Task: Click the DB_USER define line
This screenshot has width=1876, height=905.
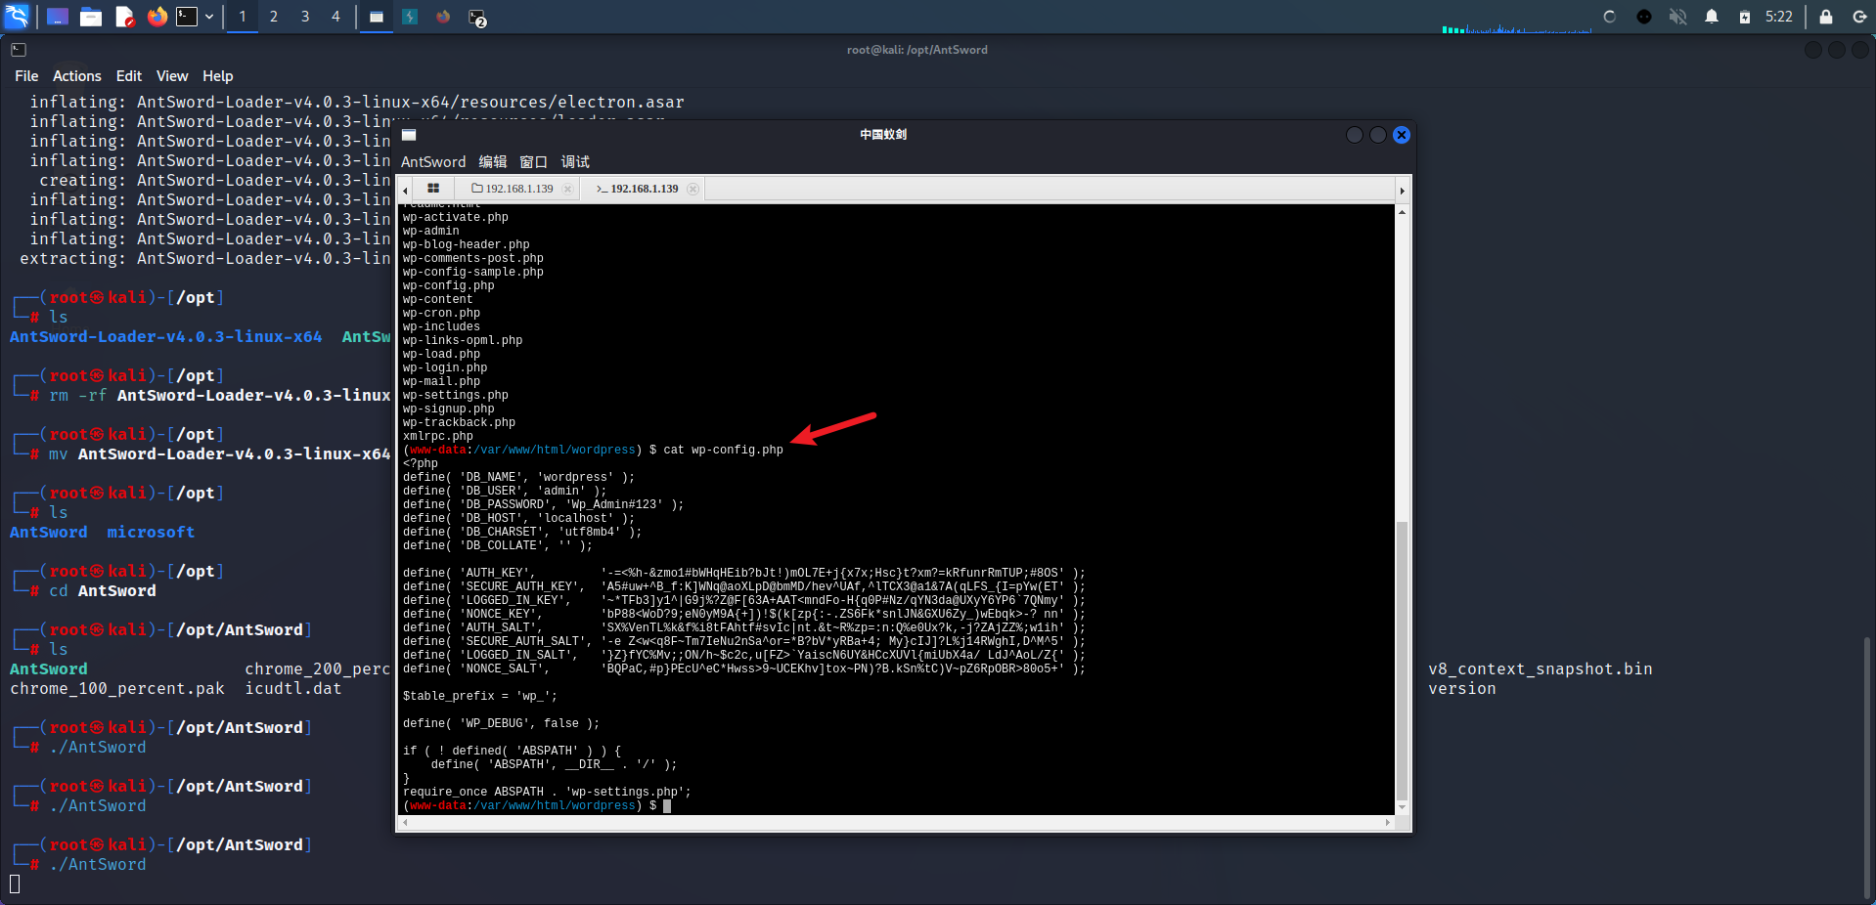Action: point(505,492)
